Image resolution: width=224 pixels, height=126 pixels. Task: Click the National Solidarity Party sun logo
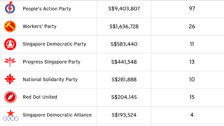(x=10, y=79)
